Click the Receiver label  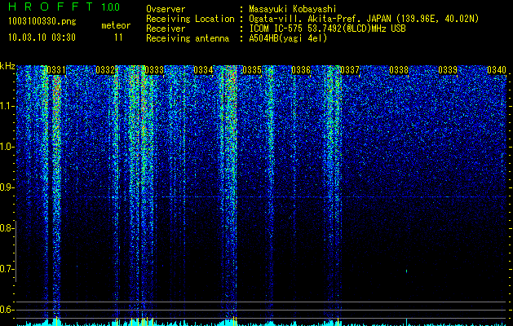[x=166, y=29]
